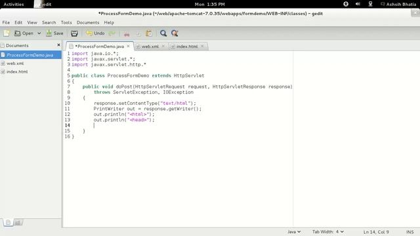Toggle the INS insert mode indicator
The height and width of the screenshot is (236, 420).
pyautogui.click(x=409, y=232)
